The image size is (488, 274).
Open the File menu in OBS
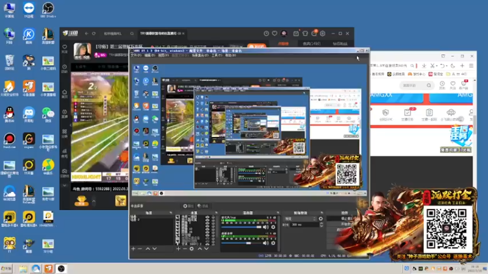point(135,55)
